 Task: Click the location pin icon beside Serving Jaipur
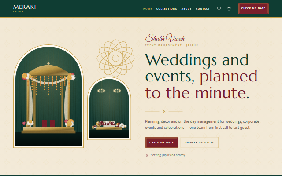click(147, 155)
